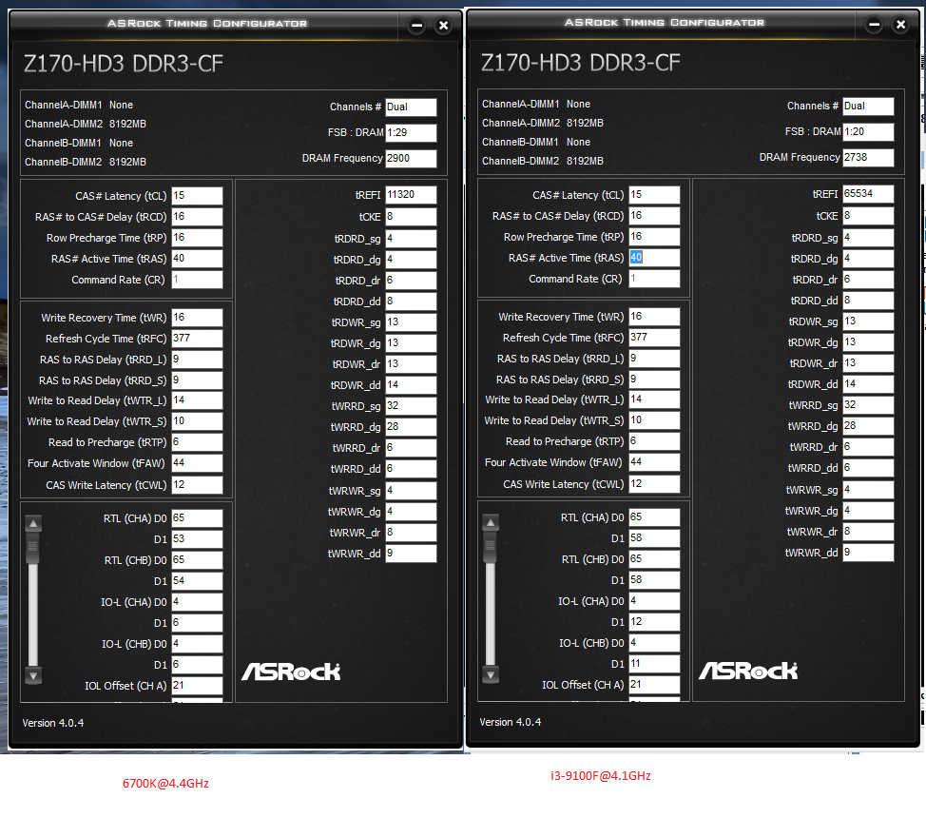Click tRRD_S field in left window
926x818 pixels.
[x=197, y=380]
